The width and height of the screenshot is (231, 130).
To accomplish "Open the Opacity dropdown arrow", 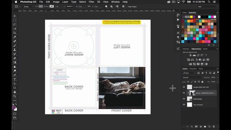I will [x=218, y=77].
